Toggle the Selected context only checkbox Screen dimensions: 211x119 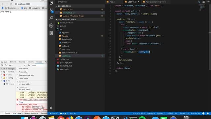point(17,75)
